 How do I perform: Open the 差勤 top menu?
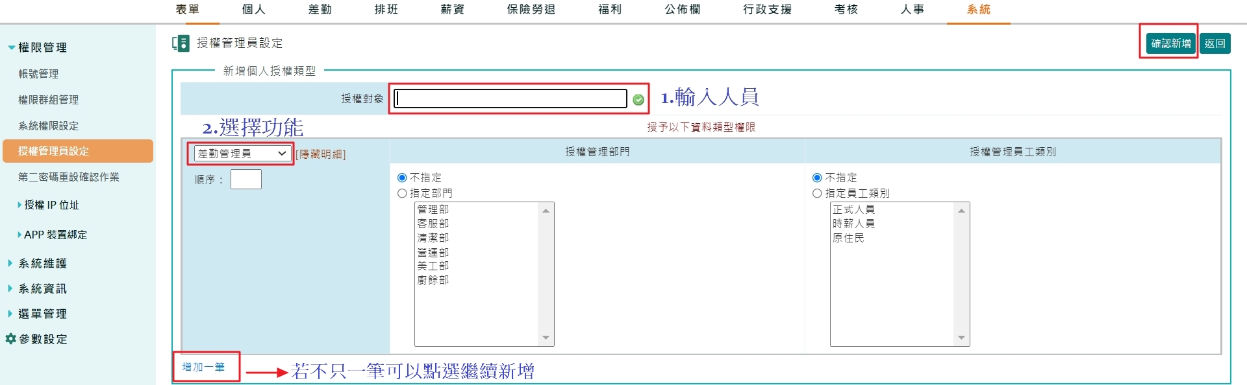coord(320,9)
